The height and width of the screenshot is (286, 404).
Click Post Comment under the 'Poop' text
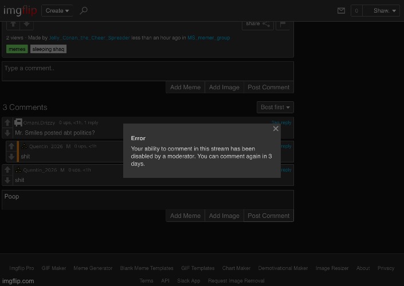268,216
